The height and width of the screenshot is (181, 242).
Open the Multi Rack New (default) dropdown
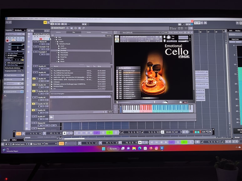click(x=141, y=33)
